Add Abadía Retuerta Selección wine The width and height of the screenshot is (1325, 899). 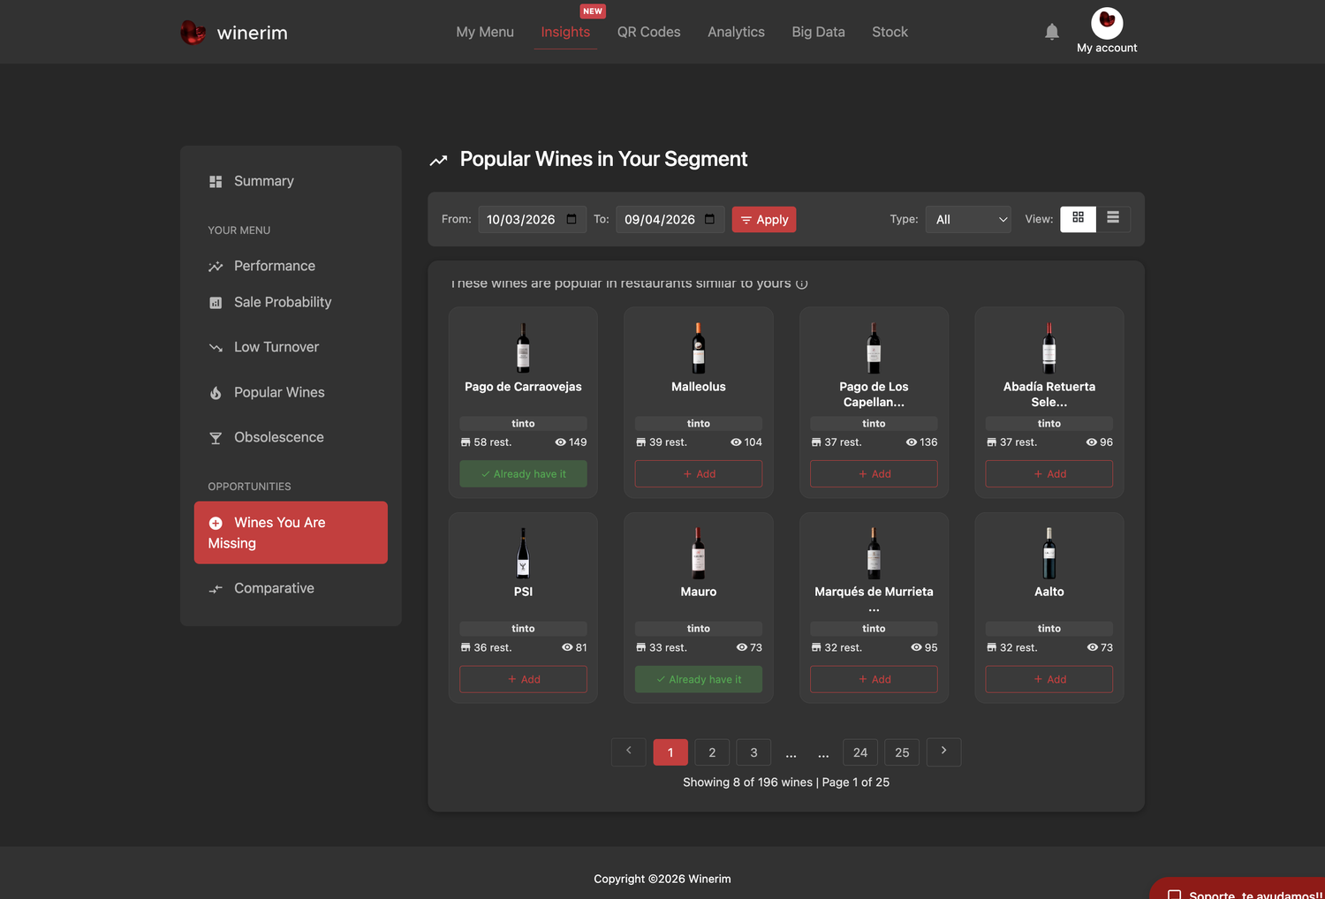click(1049, 473)
